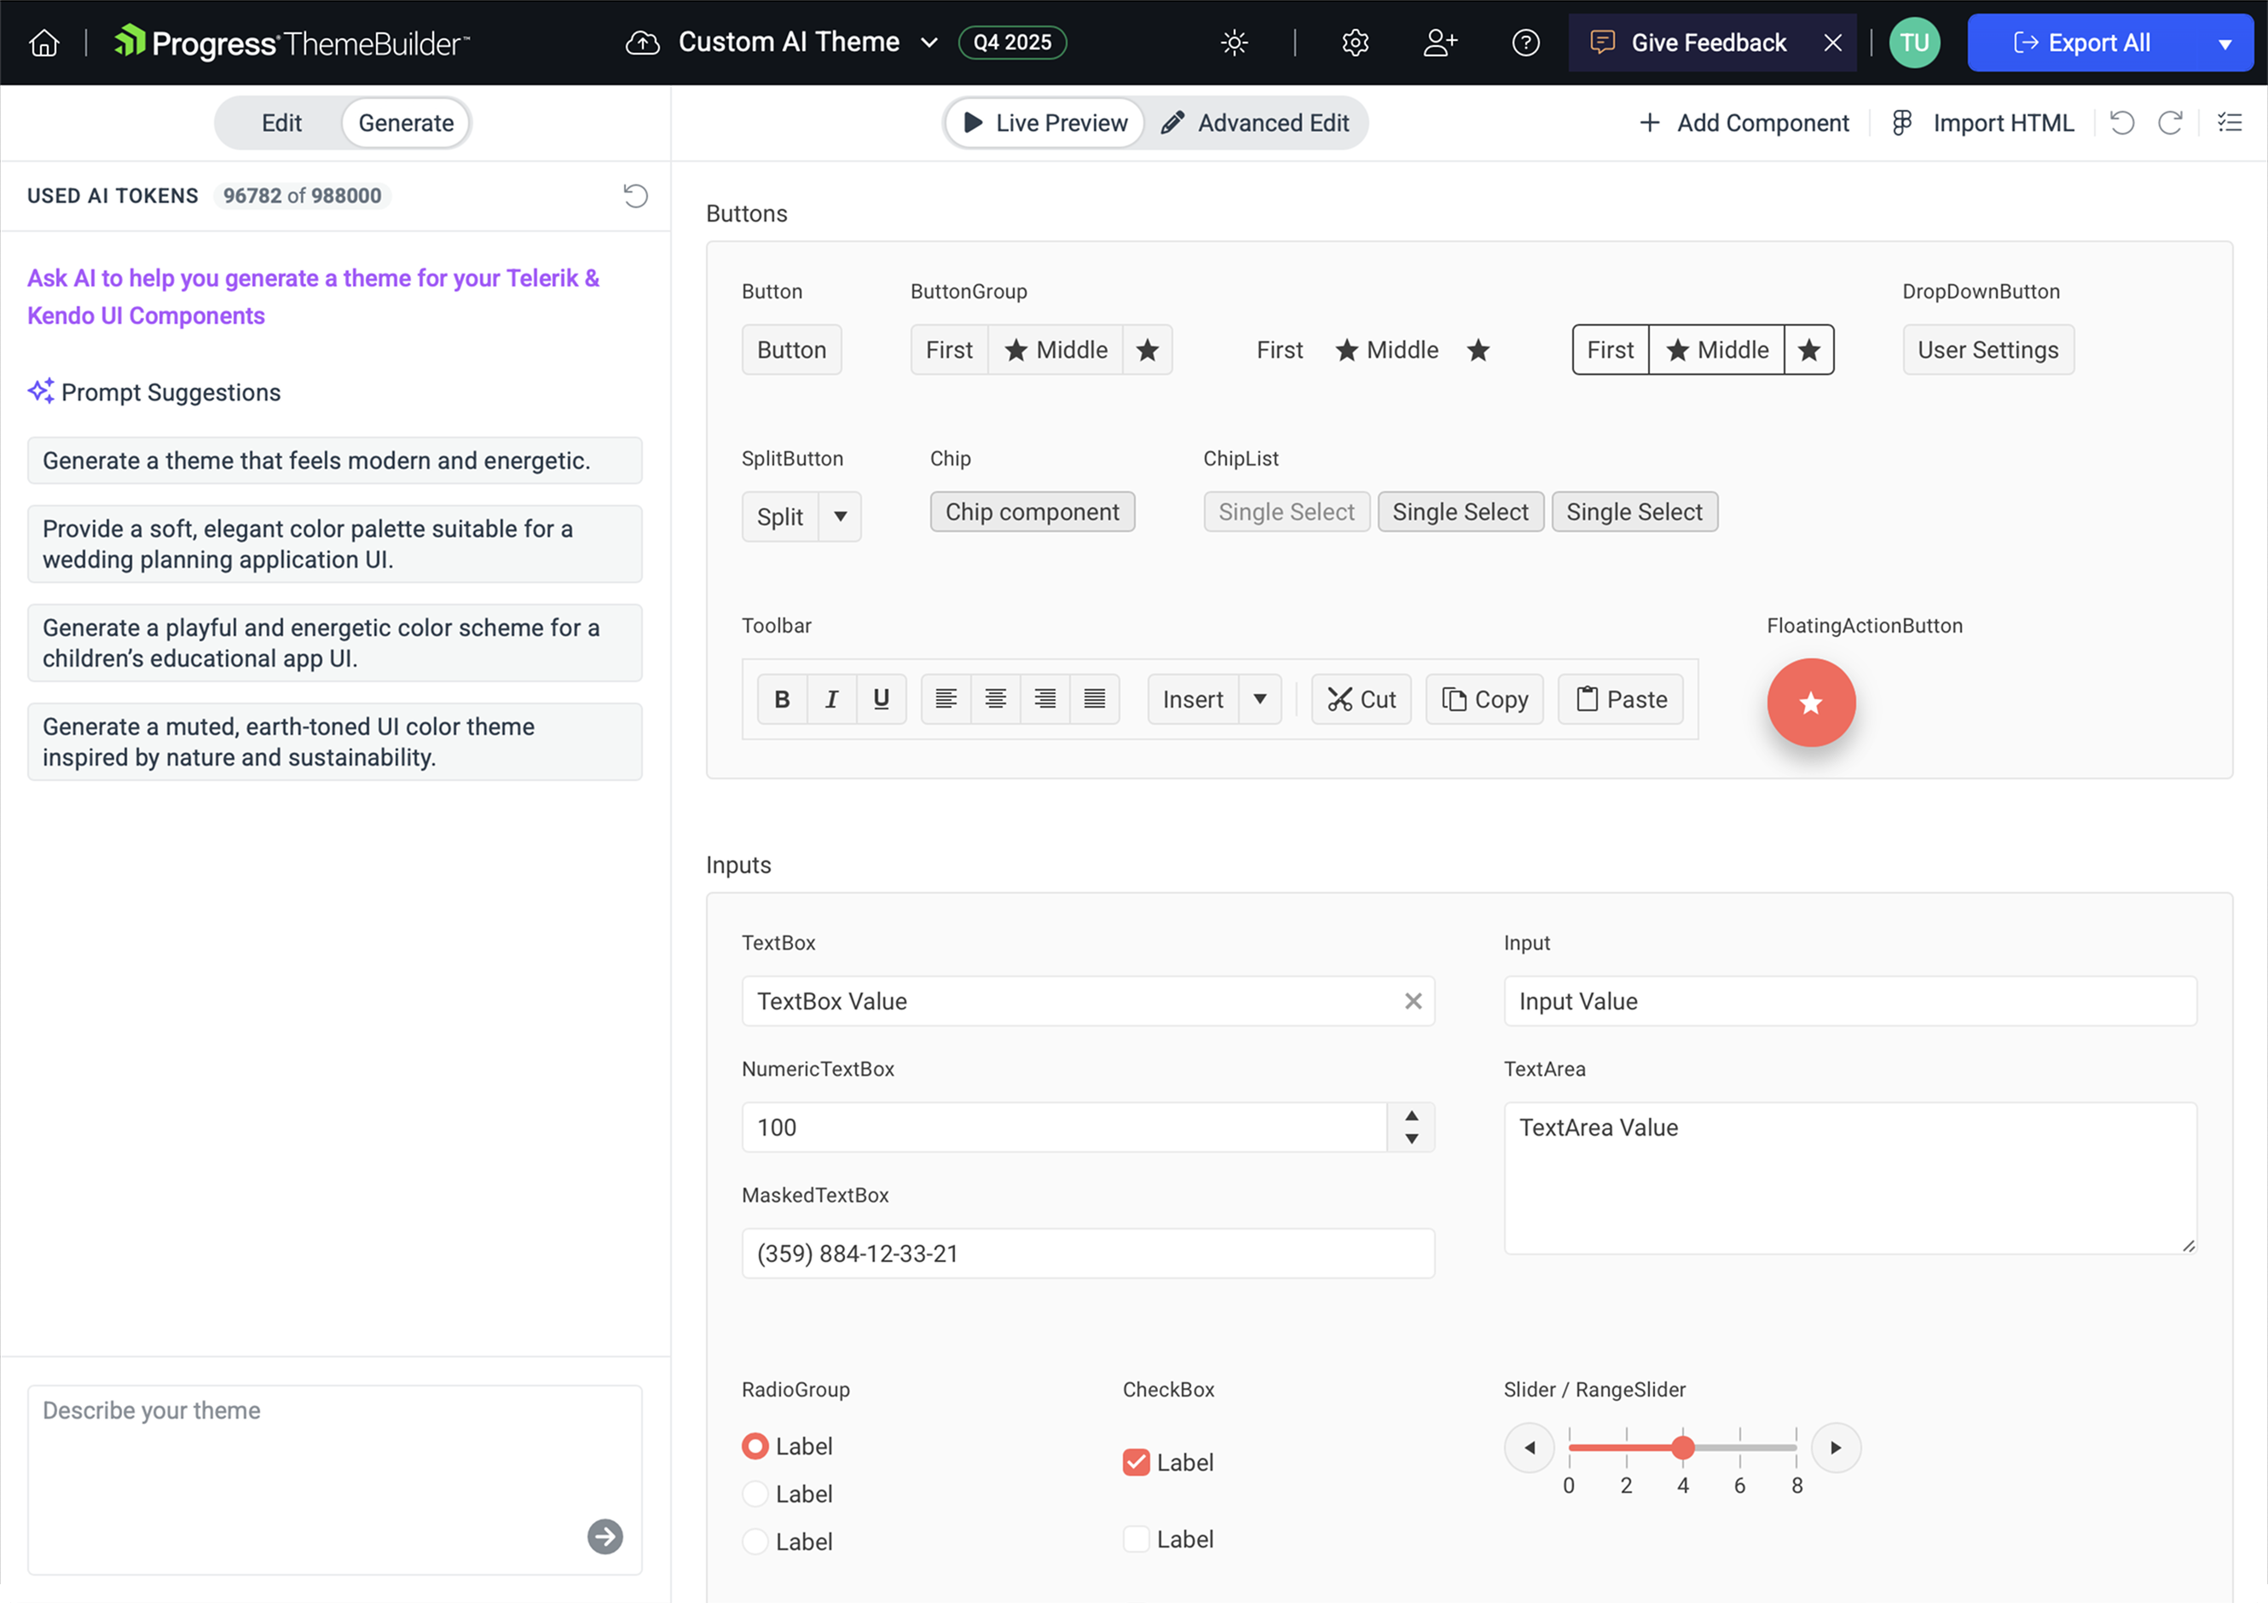Switch to Advanced Edit mode
Image resolution: width=2268 pixels, height=1603 pixels.
coord(1258,123)
